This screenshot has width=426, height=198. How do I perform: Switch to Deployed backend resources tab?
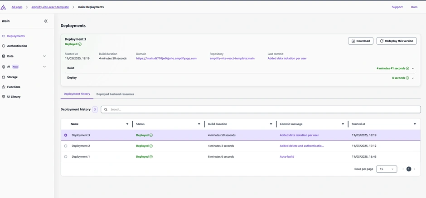[x=115, y=94]
